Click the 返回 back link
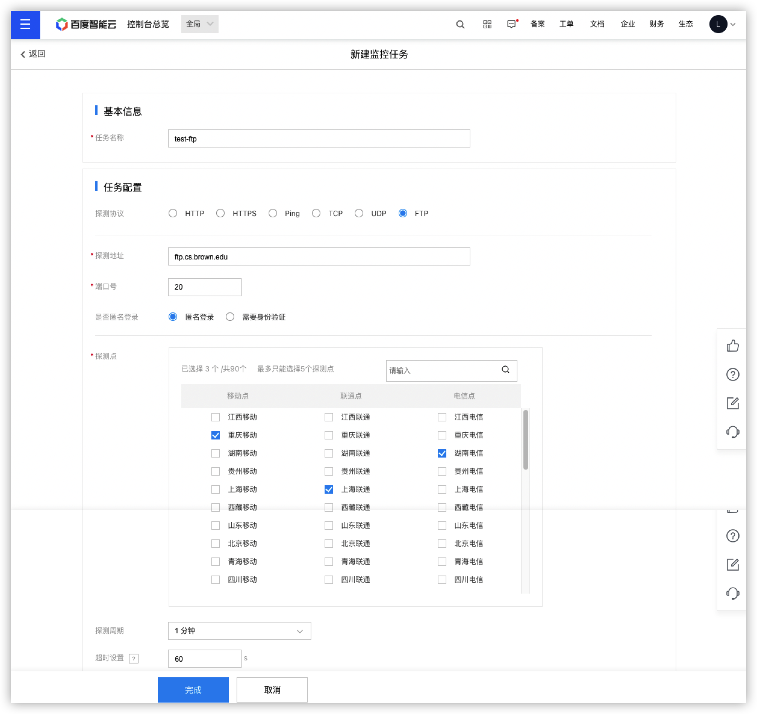Screen dimensions: 757x714 33,54
